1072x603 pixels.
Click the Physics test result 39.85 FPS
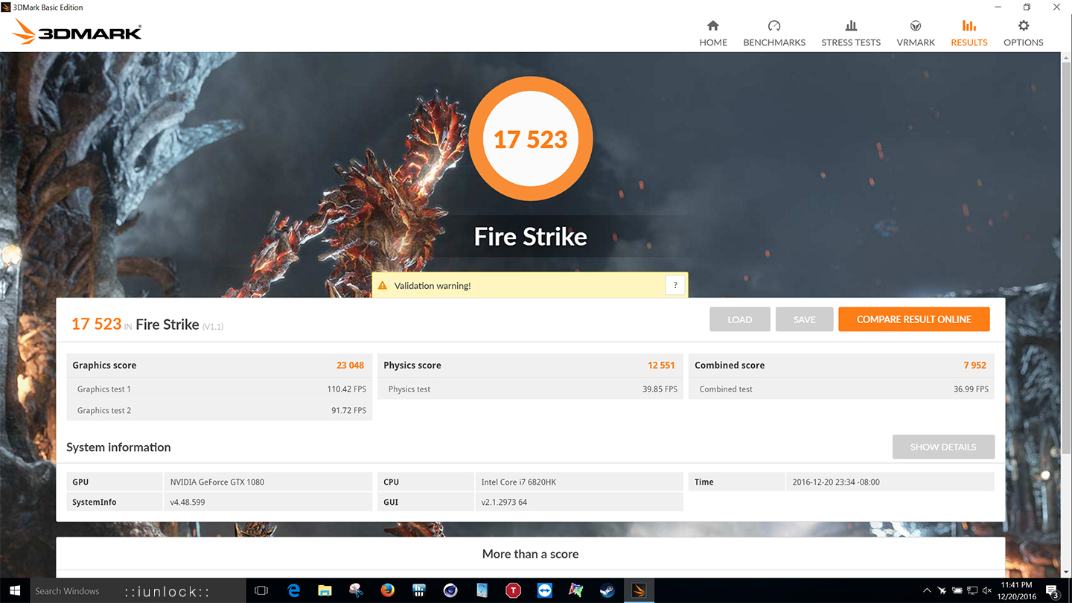660,389
